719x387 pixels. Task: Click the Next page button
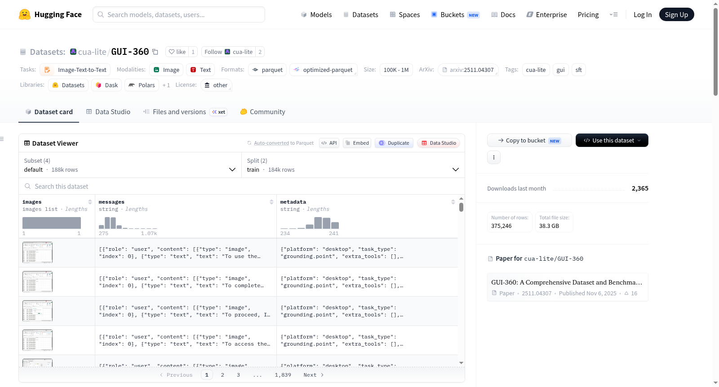[313, 375]
